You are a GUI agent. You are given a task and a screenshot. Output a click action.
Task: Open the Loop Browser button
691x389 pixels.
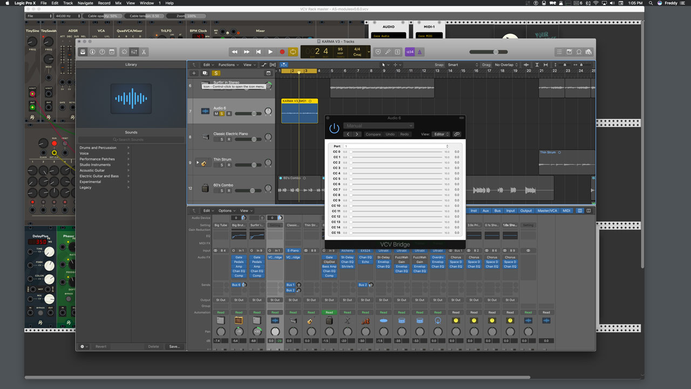579,52
